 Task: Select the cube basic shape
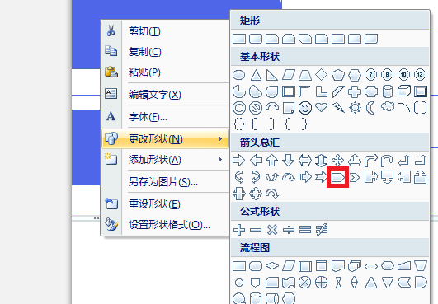(x=404, y=91)
